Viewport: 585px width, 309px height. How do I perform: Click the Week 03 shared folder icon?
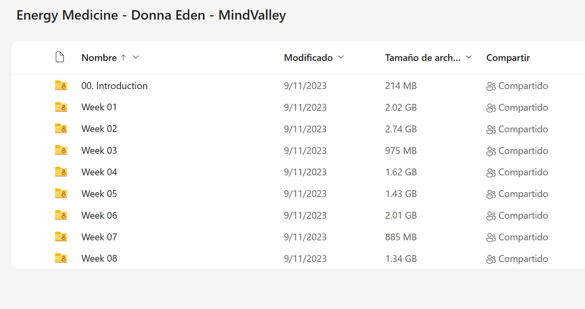[61, 150]
